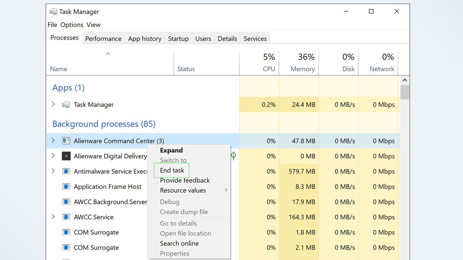Click the Alienware Command Center process icon
Screen dimensions: 463x260
[x=65, y=141]
